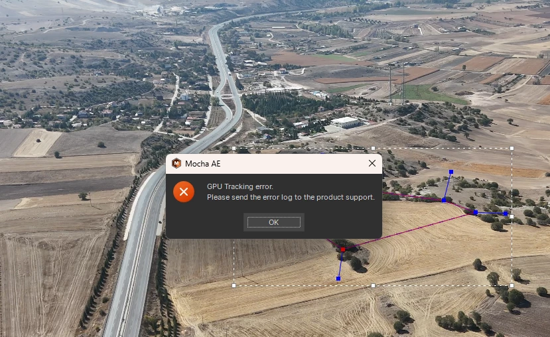Click control point where pink lines meet blue horizontal

click(x=476, y=212)
